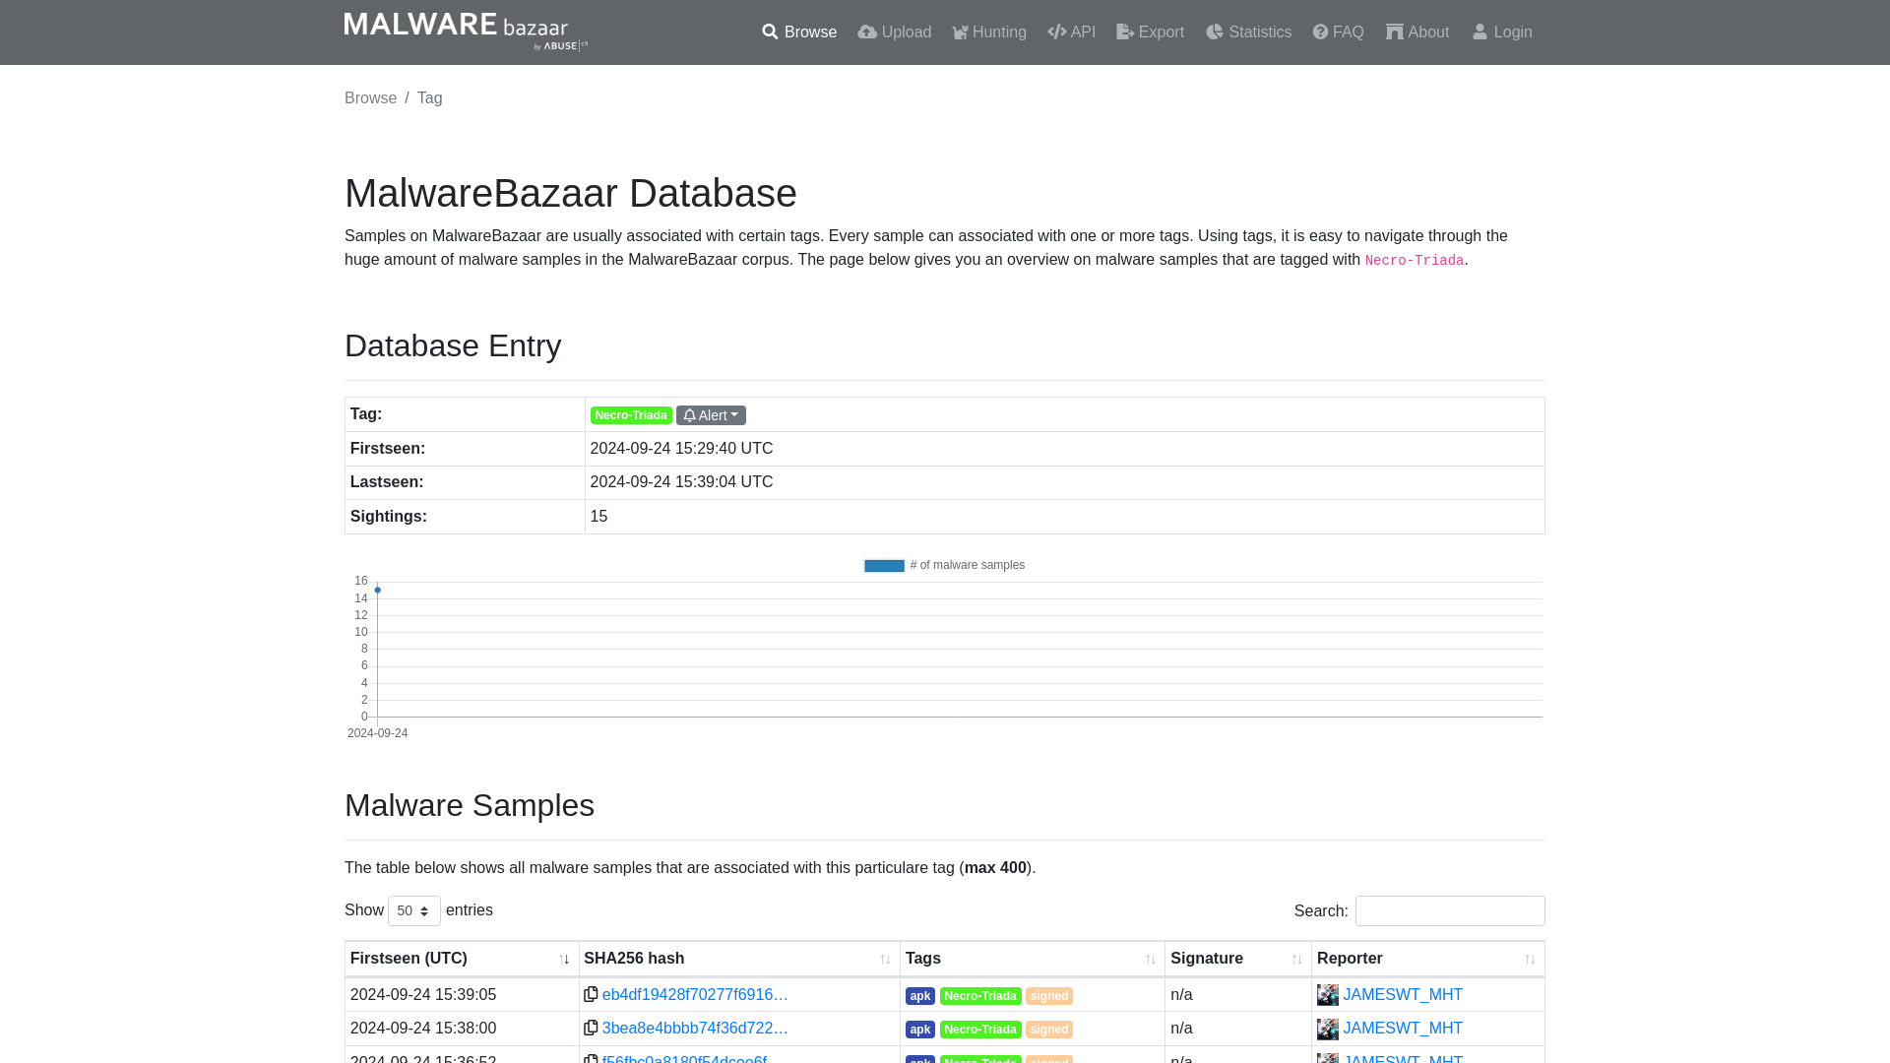The image size is (1890, 1063).
Task: Open sample 3bea8e4bbbb74f36d722…
Action: point(695,1029)
